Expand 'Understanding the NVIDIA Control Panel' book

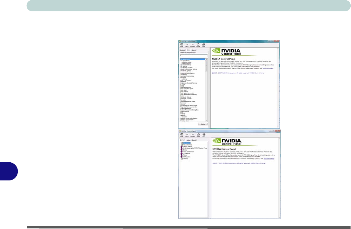coord(195,148)
